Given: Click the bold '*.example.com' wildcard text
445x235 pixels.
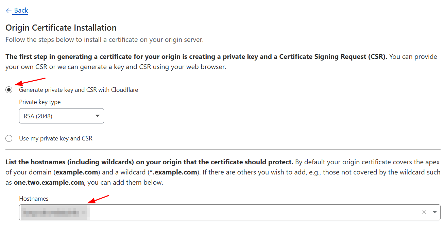Looking at the screenshot, I should [173, 172].
